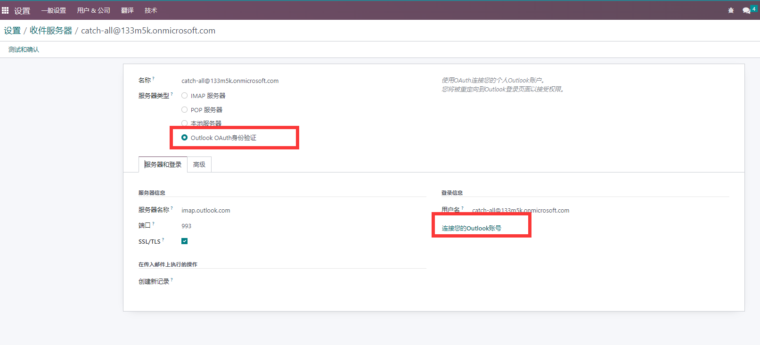
Task: Click 连接您的Outlook账号 link
Action: (472, 228)
